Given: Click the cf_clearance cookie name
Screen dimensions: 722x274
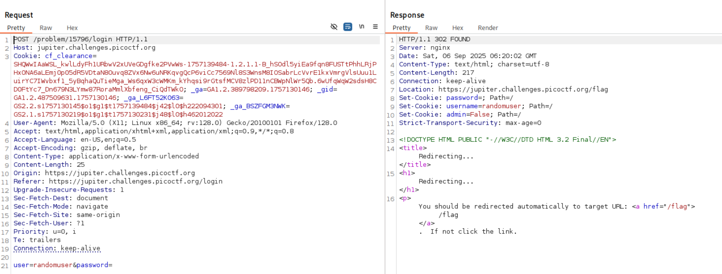Looking at the screenshot, I should click(69, 56).
